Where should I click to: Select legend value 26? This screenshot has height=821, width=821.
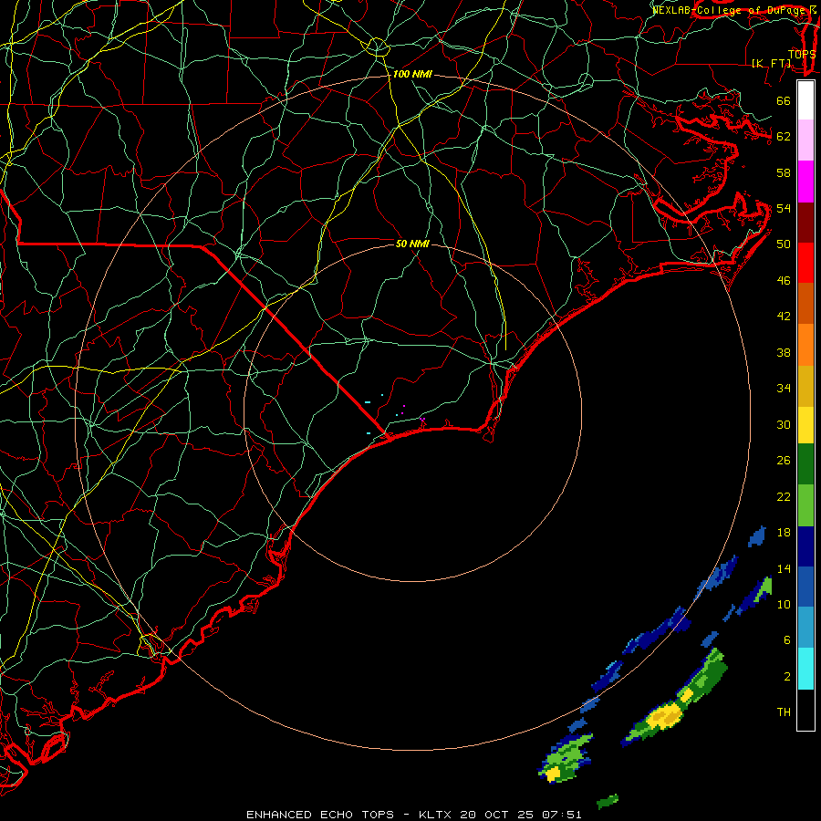click(x=784, y=461)
